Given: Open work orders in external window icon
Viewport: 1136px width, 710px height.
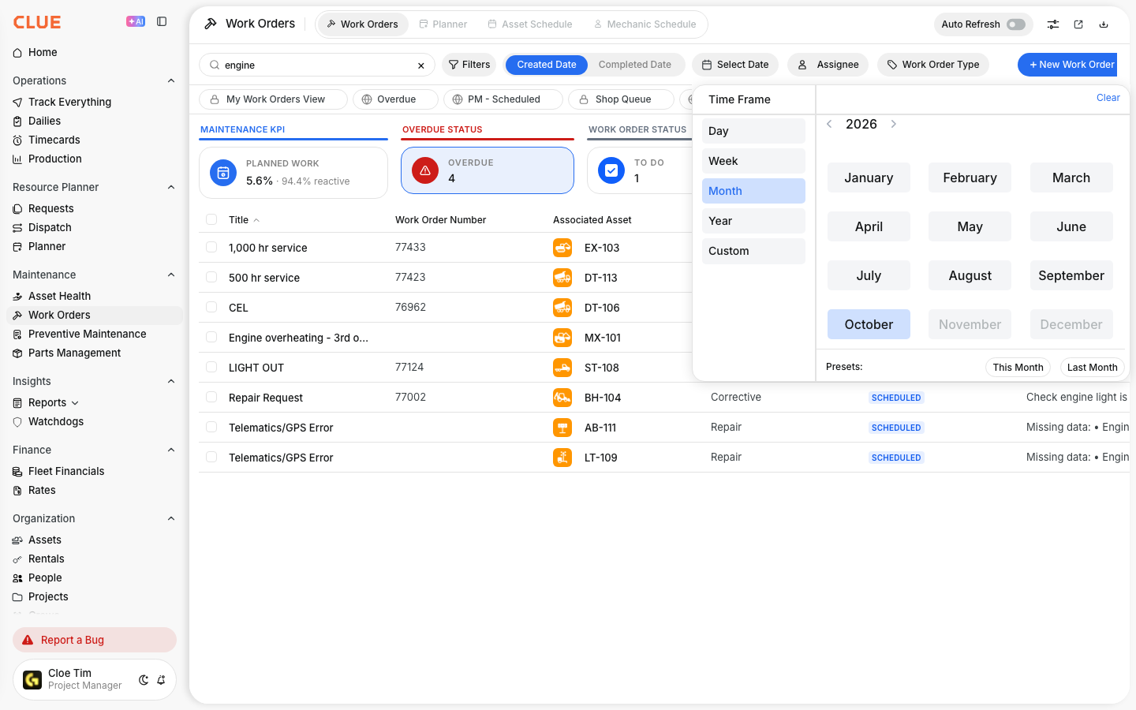Looking at the screenshot, I should click(x=1078, y=24).
